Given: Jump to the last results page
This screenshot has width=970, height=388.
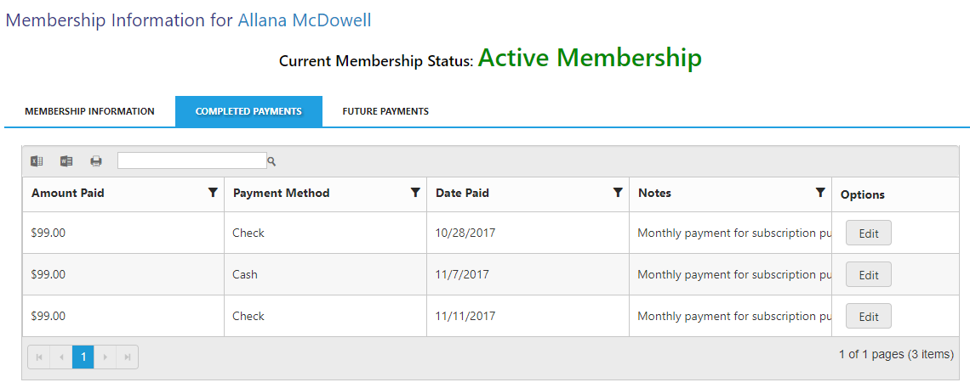Looking at the screenshot, I should [x=128, y=357].
